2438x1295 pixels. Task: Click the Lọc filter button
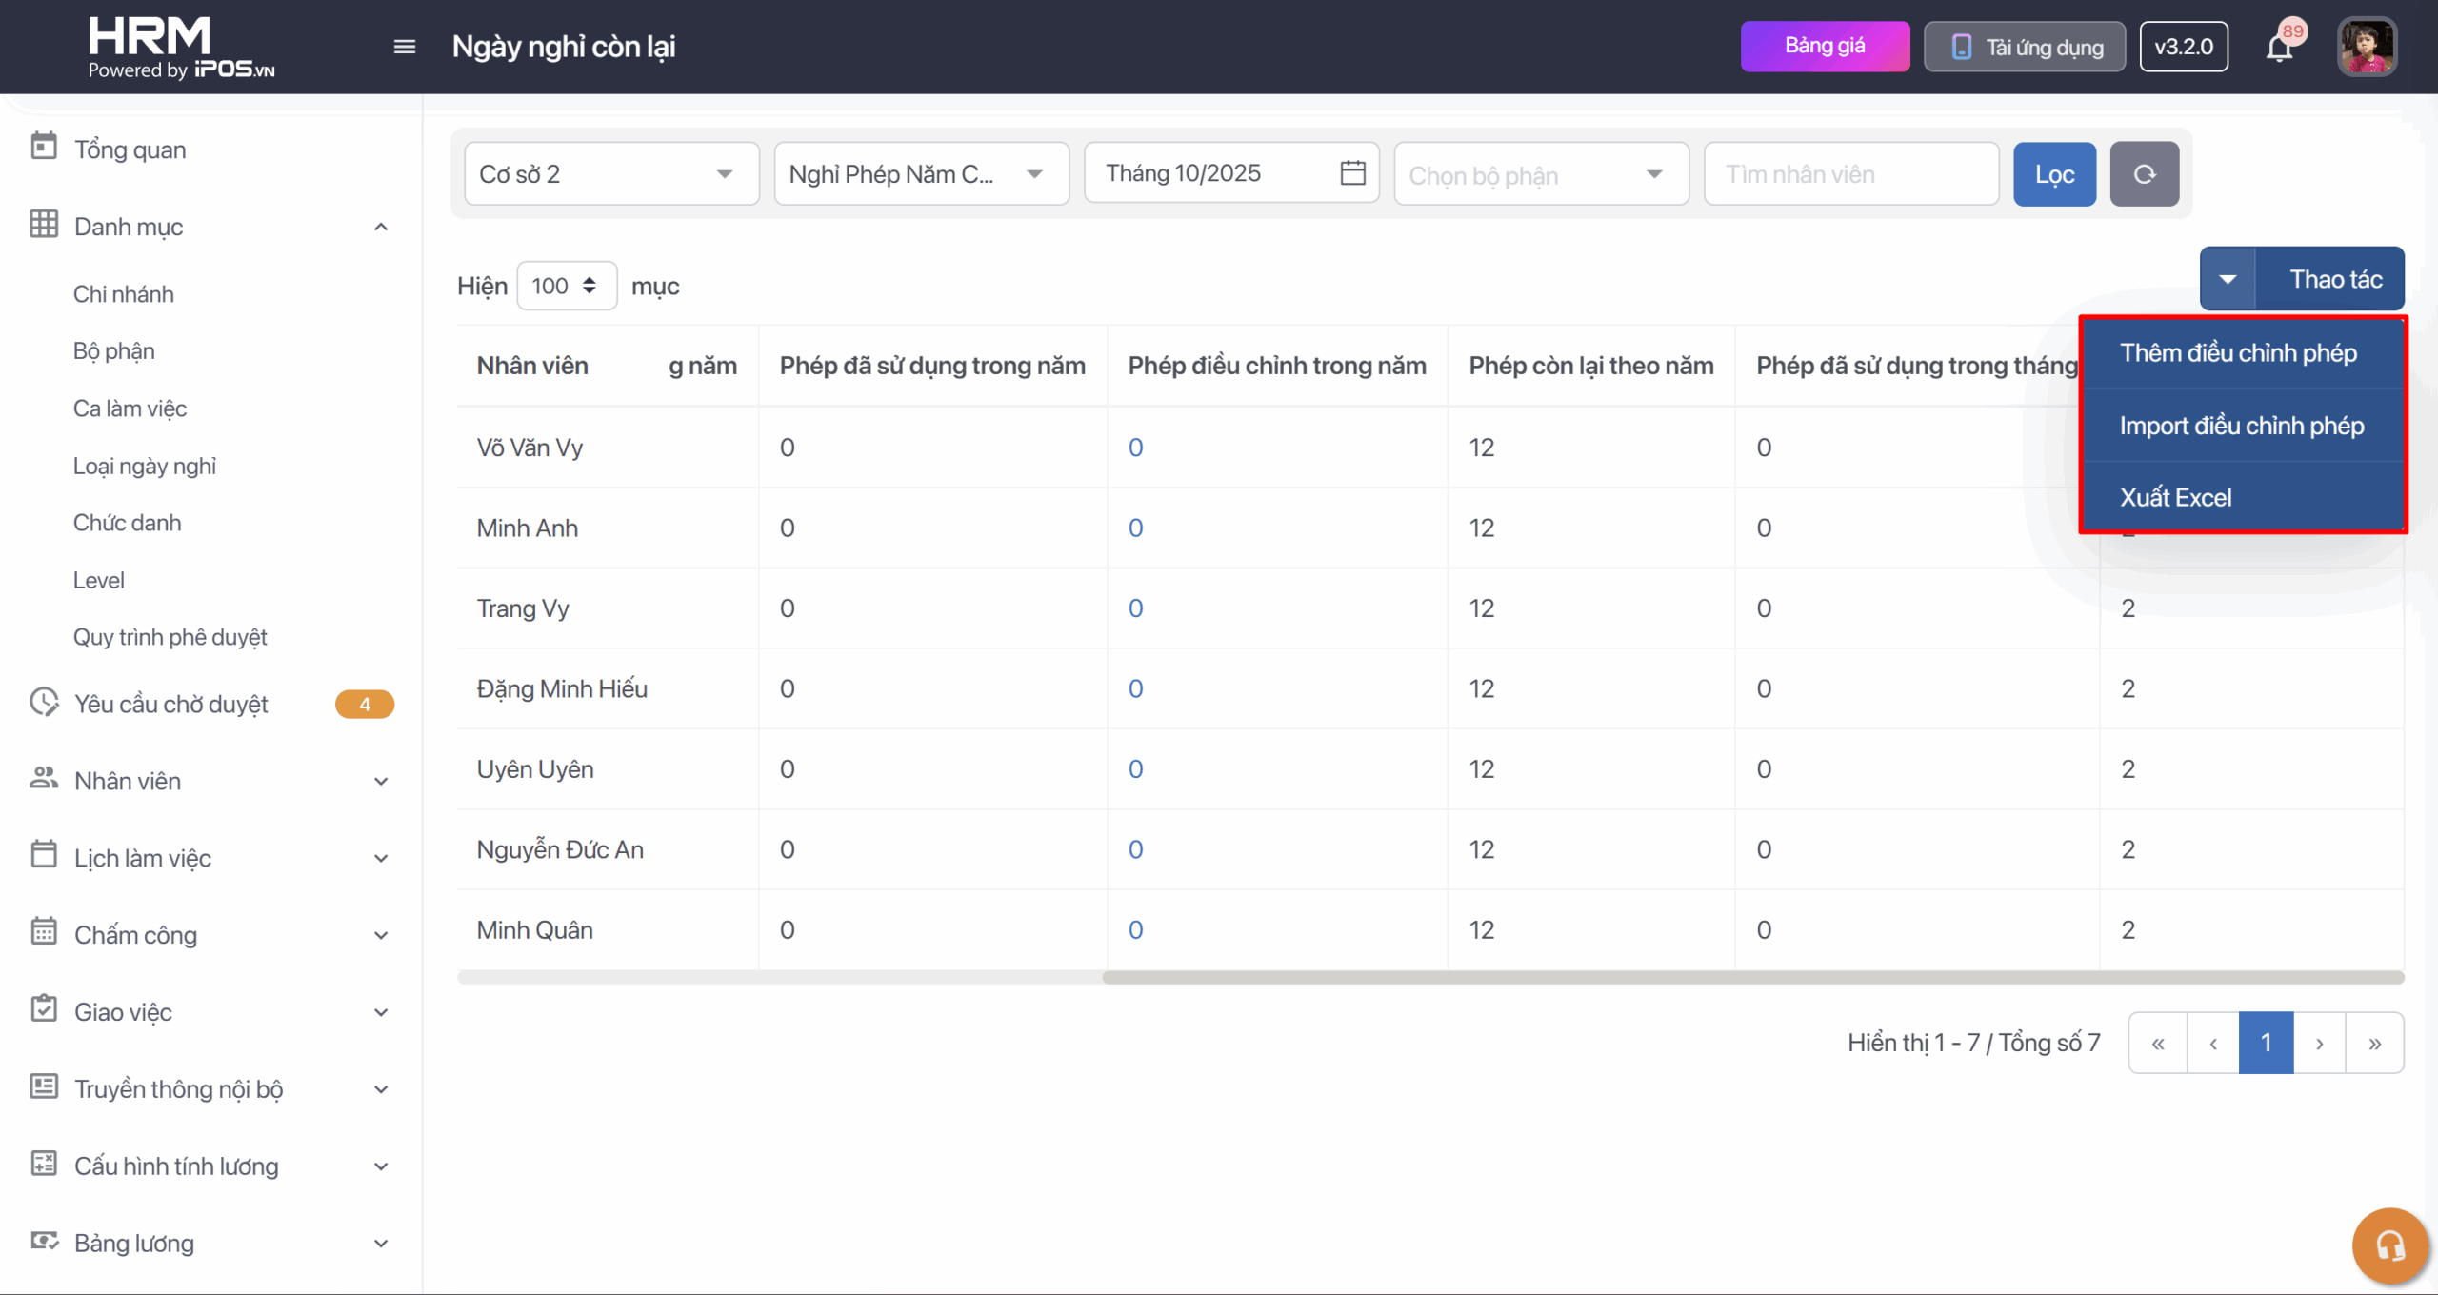tap(2054, 174)
